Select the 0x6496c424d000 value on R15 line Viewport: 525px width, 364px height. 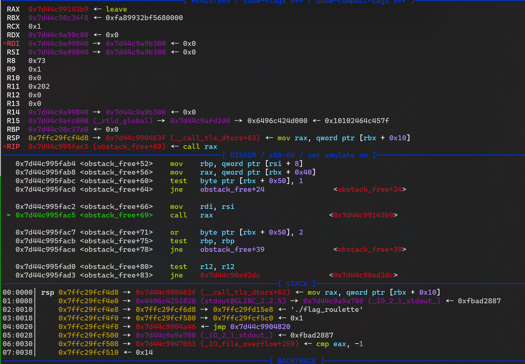point(278,121)
